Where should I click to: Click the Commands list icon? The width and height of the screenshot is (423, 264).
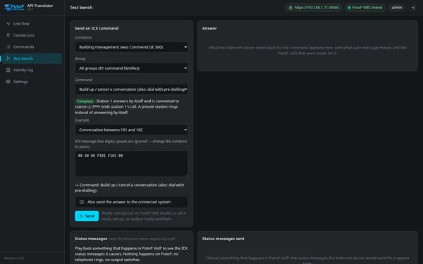(8, 47)
